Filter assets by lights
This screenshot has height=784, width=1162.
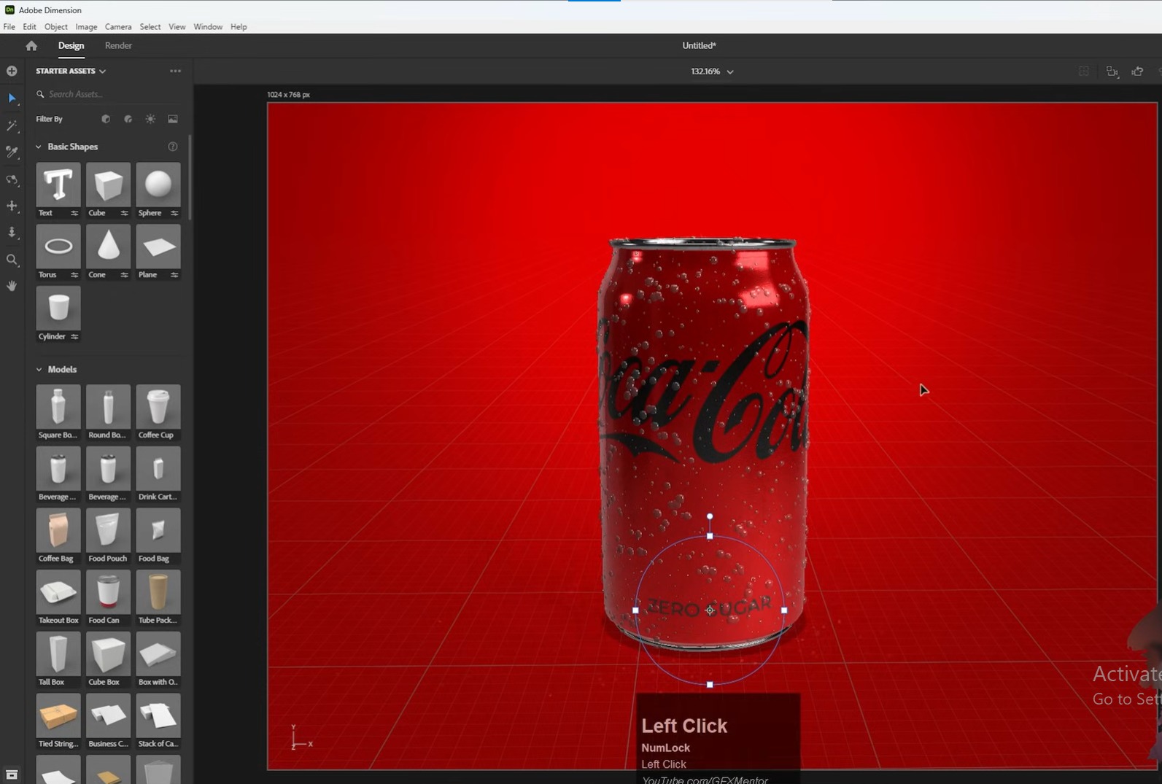pos(150,119)
